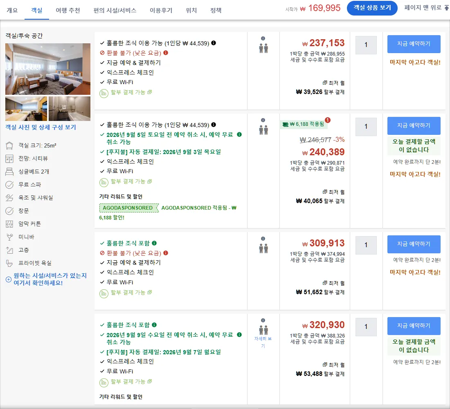Open room quantity dropdown for ₩240,389 offer

tap(366, 127)
